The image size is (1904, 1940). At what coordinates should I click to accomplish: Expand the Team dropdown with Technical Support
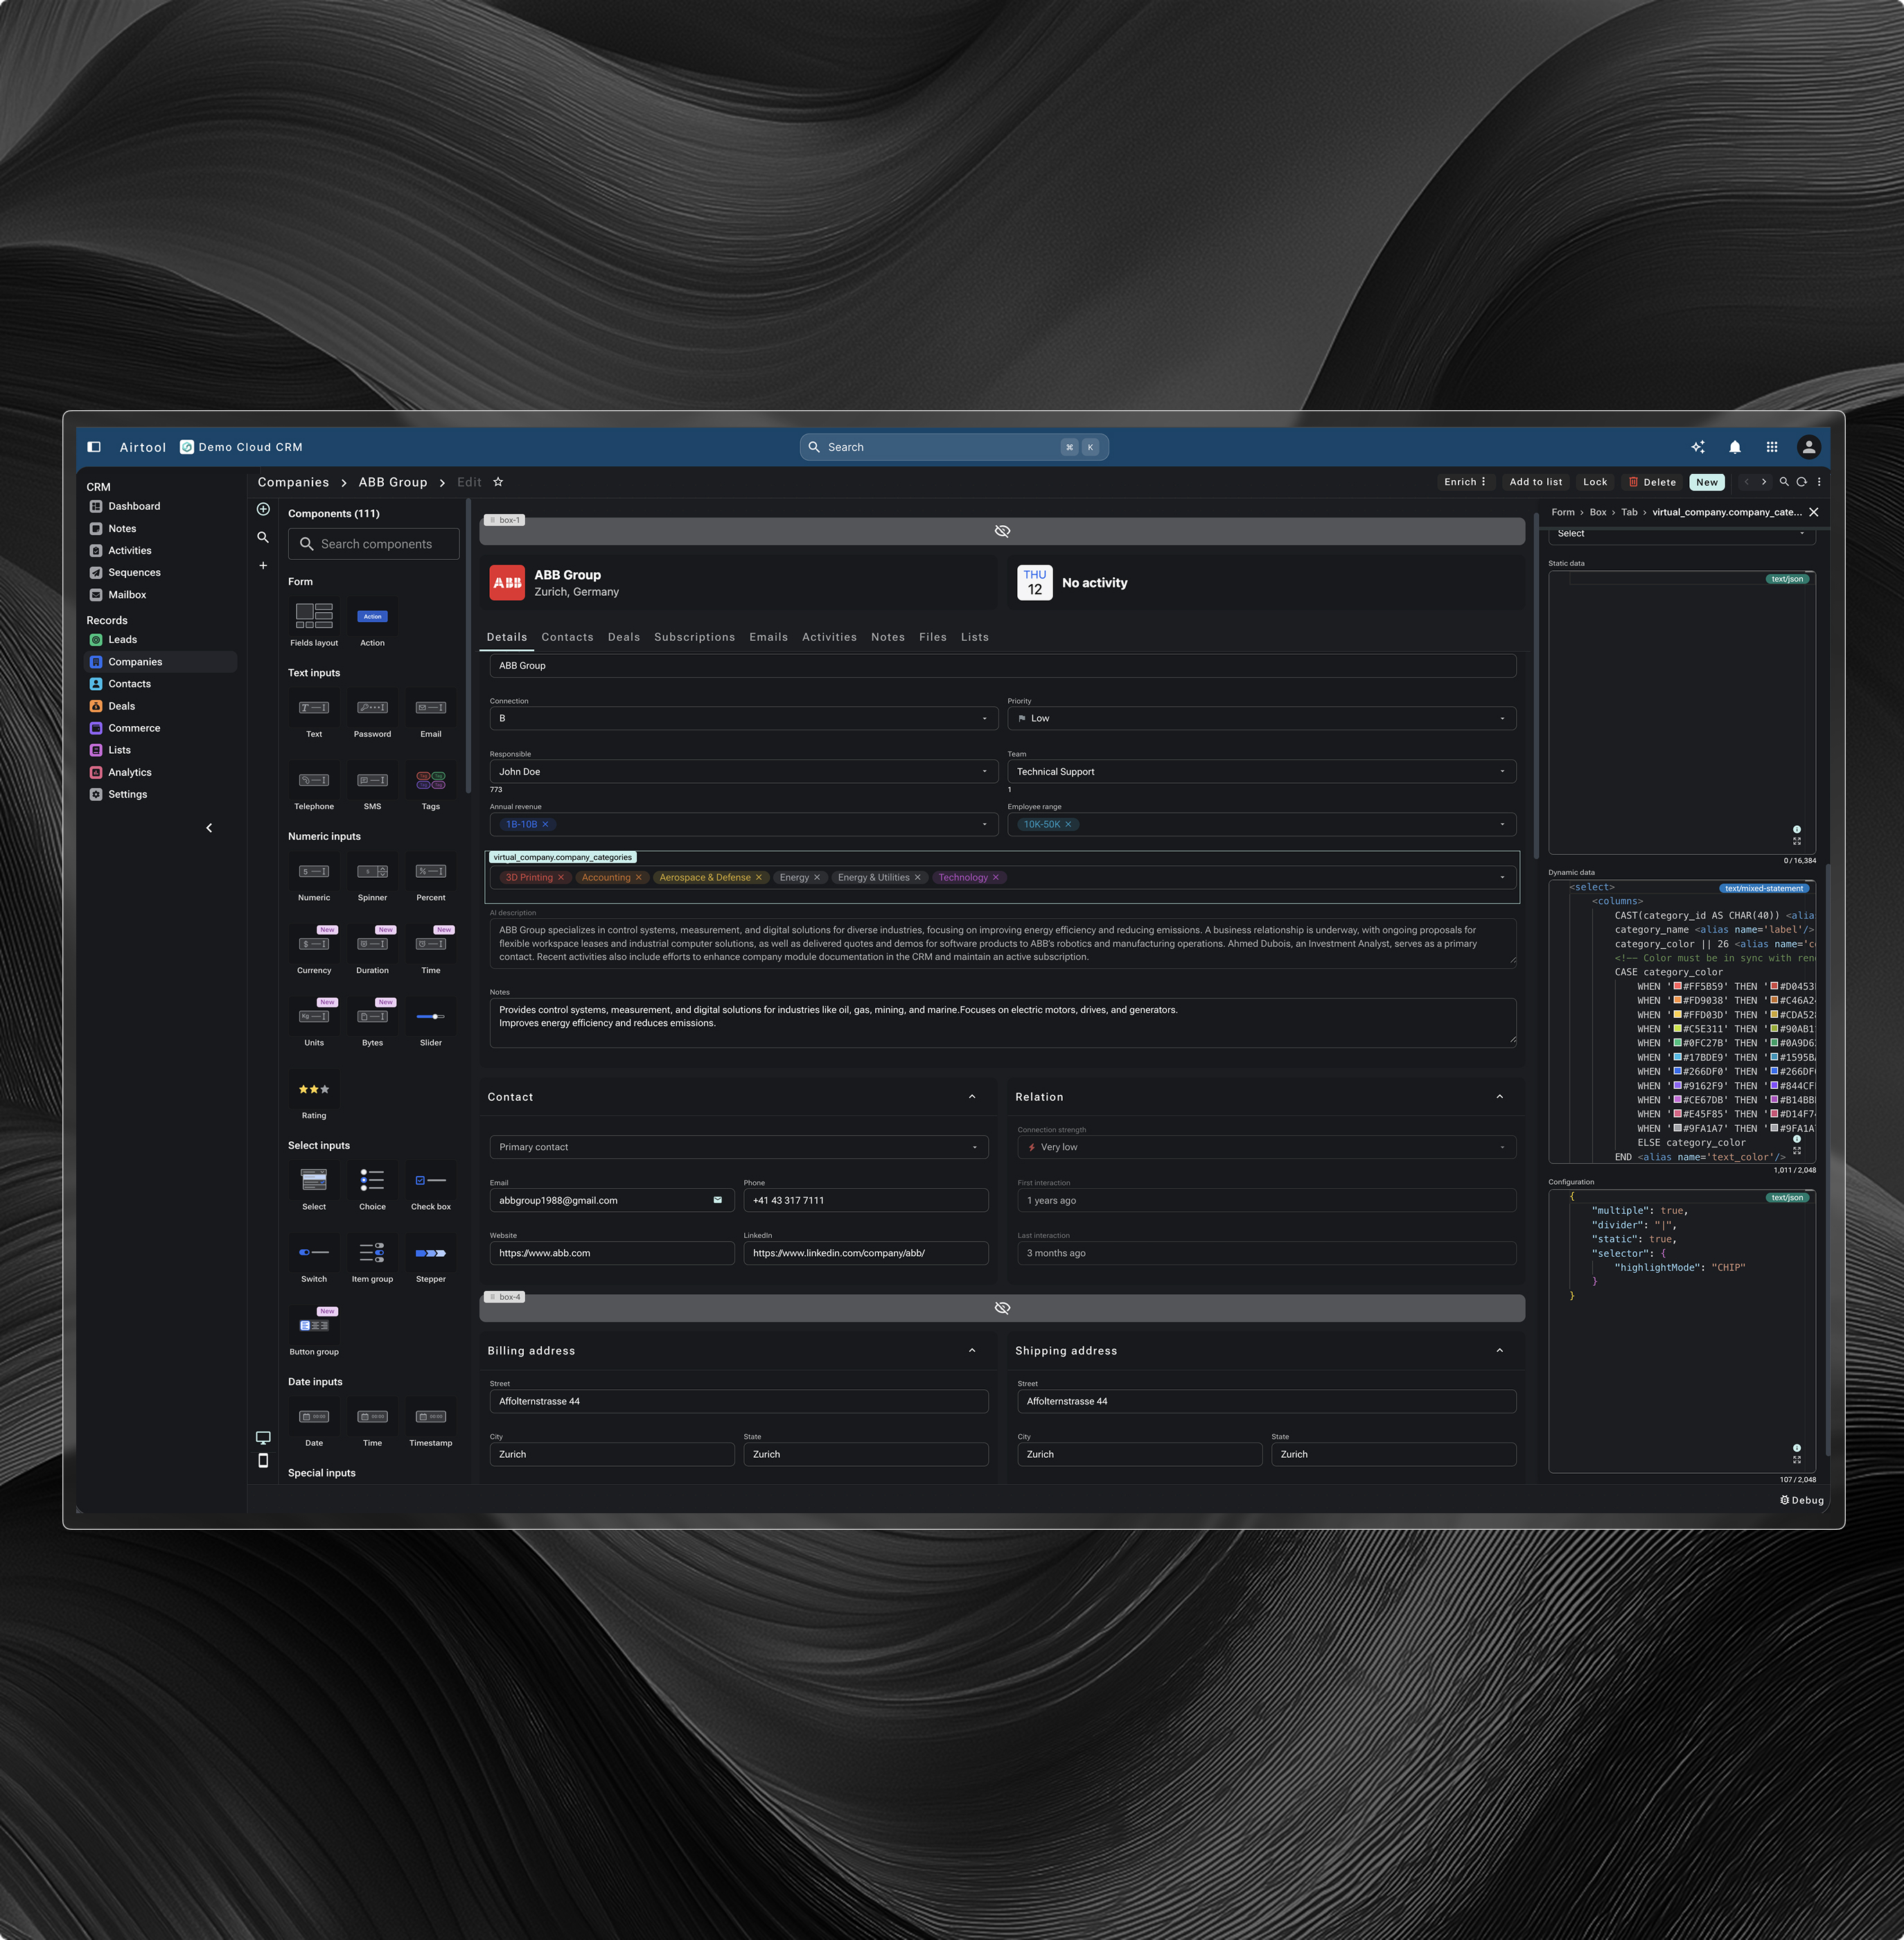tap(1260, 771)
